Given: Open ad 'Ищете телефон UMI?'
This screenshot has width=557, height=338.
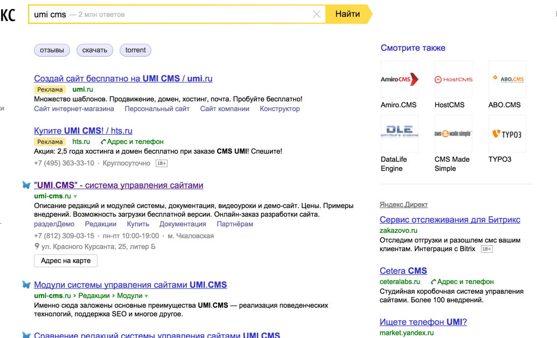Looking at the screenshot, I should click(x=423, y=322).
